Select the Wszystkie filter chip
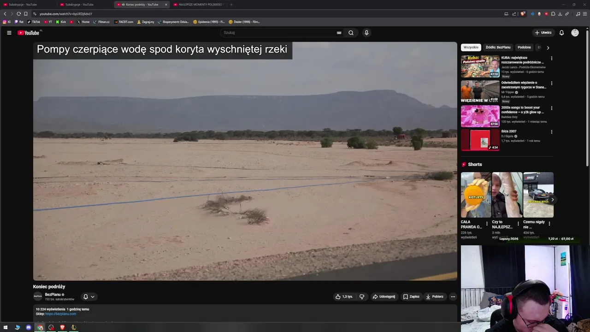This screenshot has width=590, height=332. tap(471, 47)
